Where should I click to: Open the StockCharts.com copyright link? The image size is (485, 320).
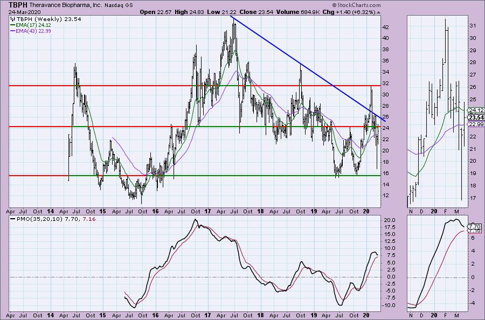point(356,5)
